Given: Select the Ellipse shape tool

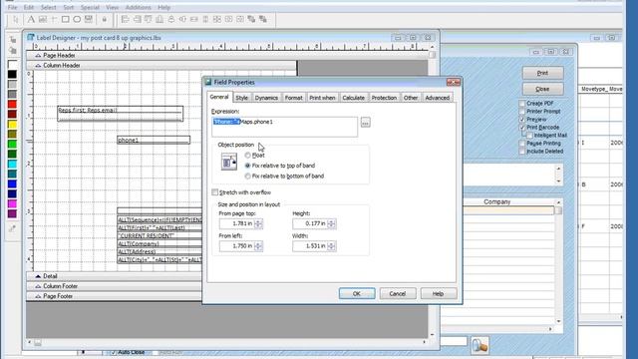Looking at the screenshot, I should (77, 19).
